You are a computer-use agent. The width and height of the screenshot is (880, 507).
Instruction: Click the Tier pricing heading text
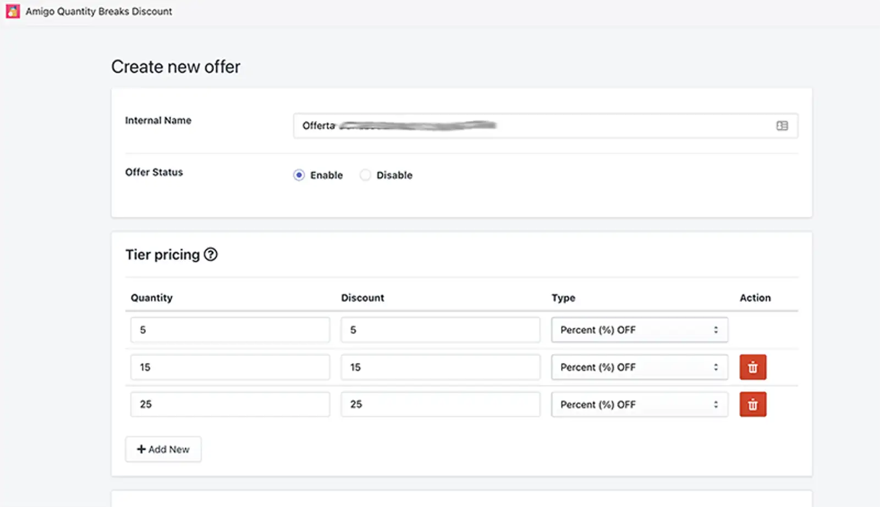click(x=162, y=255)
